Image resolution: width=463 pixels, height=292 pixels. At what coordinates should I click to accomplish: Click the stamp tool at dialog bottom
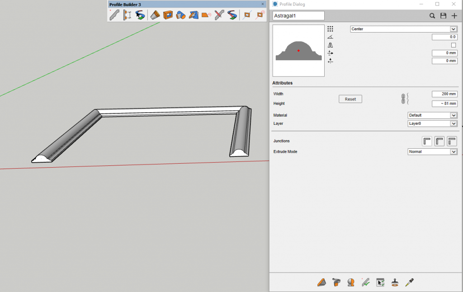coord(395,282)
